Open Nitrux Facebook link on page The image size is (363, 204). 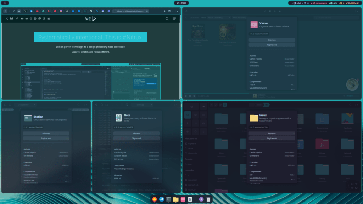coord(17,19)
